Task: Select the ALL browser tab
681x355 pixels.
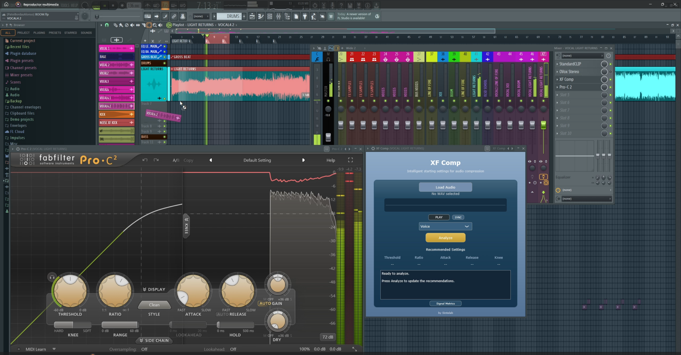Action: (8, 33)
